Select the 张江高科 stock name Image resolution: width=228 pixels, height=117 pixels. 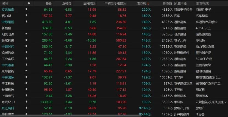(8, 108)
